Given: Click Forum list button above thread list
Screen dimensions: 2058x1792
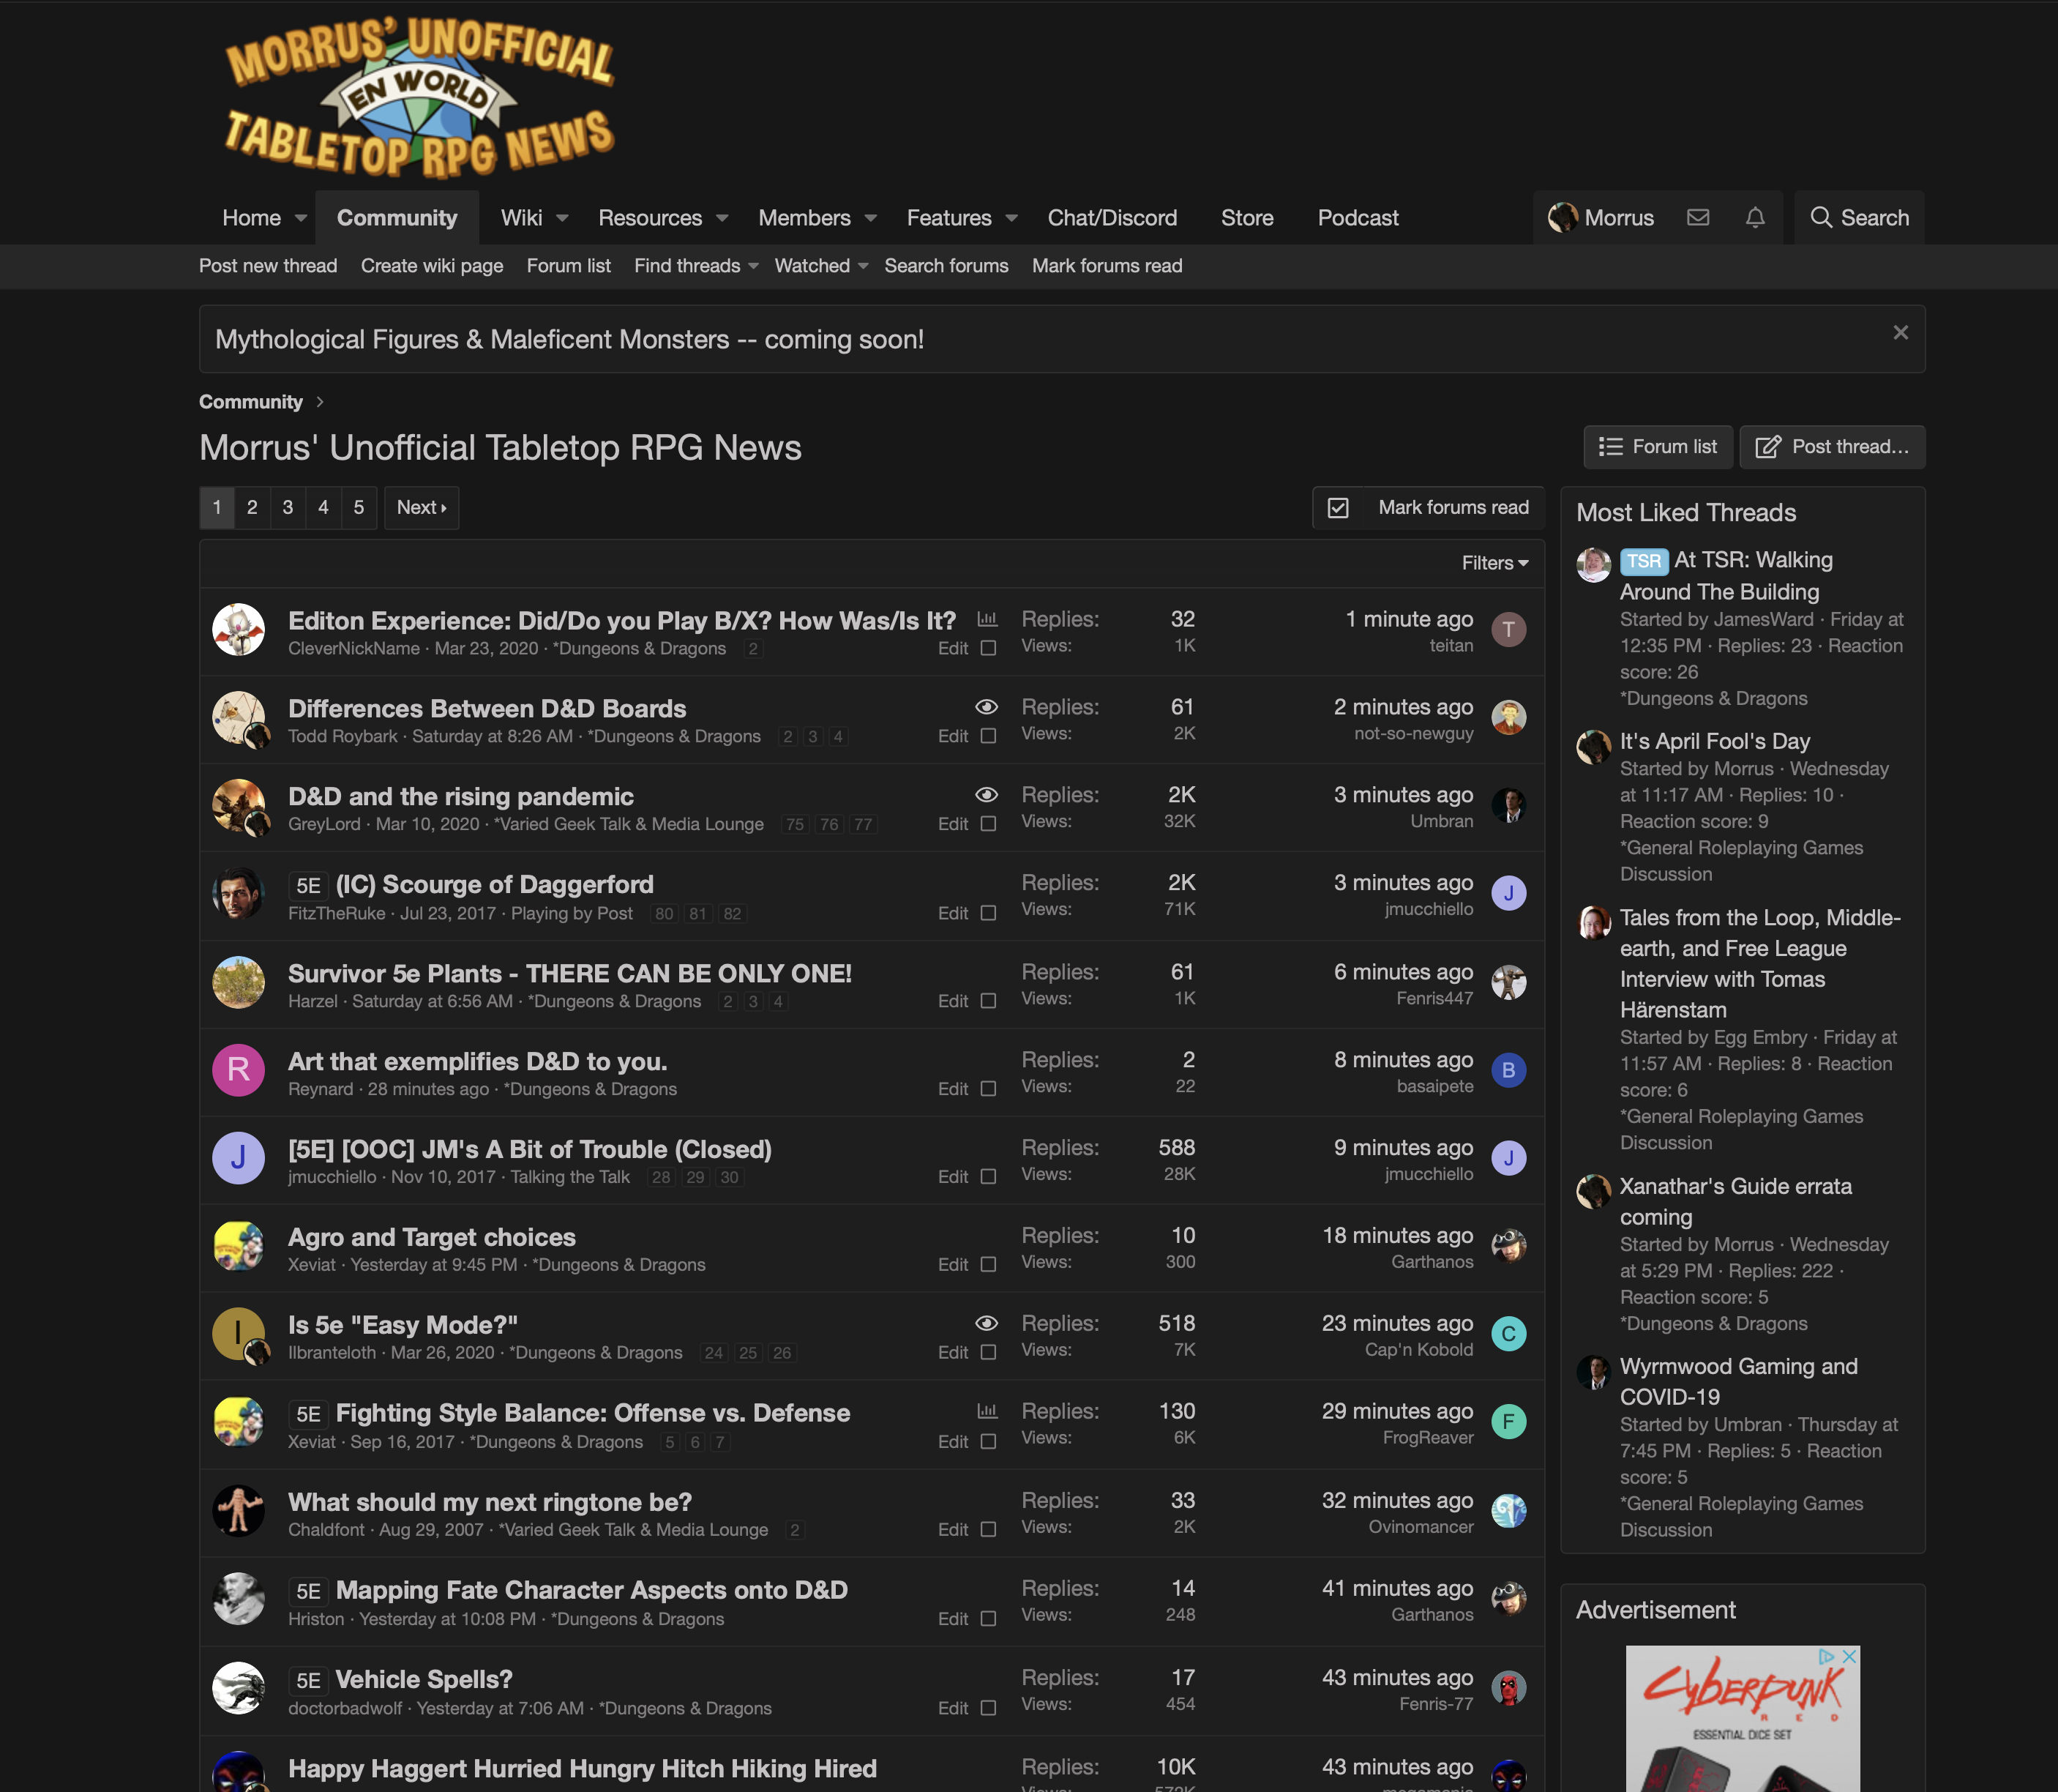Looking at the screenshot, I should pos(1657,447).
